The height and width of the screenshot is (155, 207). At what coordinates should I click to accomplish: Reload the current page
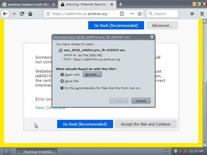[22, 14]
